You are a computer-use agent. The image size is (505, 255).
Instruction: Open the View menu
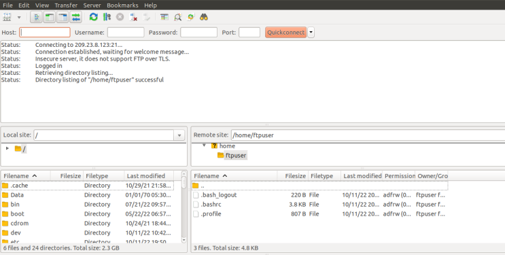click(42, 5)
